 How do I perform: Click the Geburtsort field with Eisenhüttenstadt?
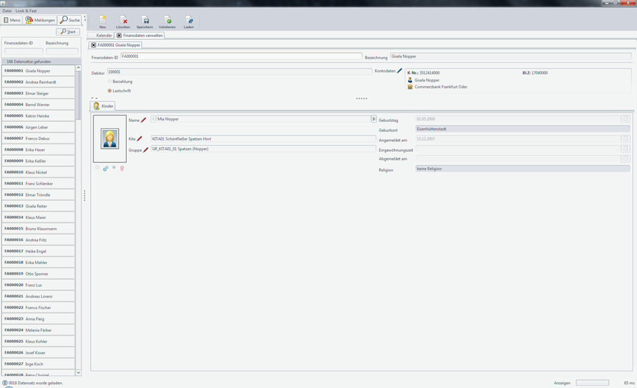coord(522,129)
